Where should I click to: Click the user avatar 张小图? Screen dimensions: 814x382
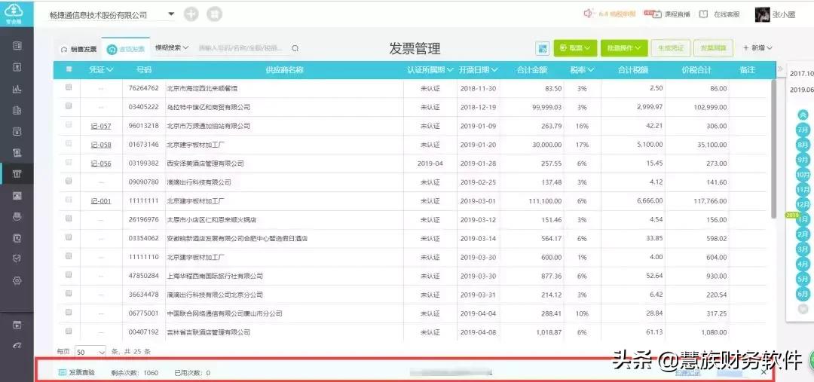[x=761, y=14]
